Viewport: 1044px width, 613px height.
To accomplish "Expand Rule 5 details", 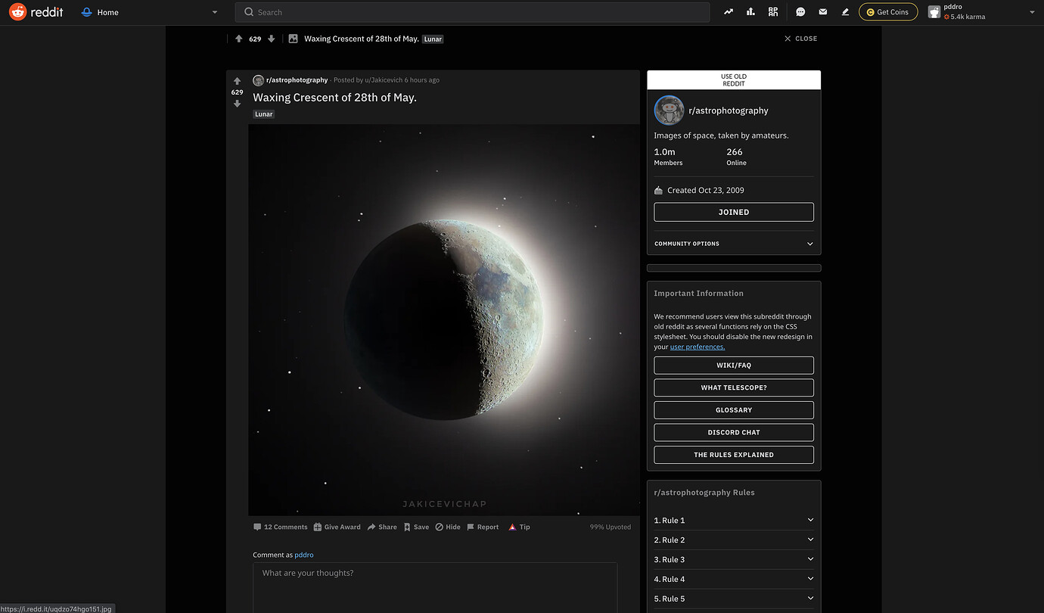I will click(x=733, y=598).
